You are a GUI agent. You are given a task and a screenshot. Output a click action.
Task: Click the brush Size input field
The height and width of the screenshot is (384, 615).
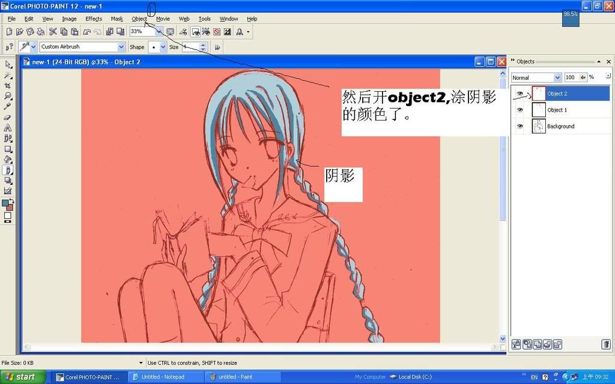(190, 47)
